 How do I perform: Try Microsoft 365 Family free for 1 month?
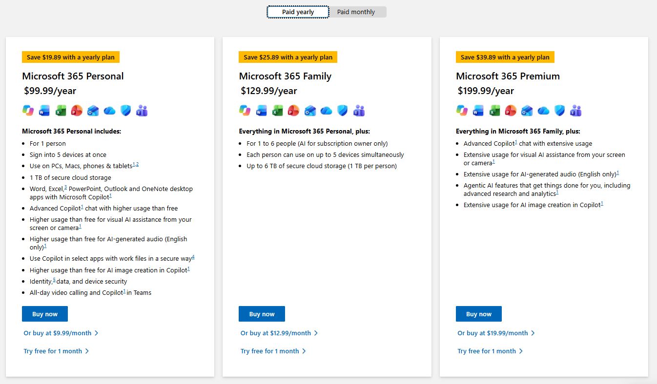[273, 351]
